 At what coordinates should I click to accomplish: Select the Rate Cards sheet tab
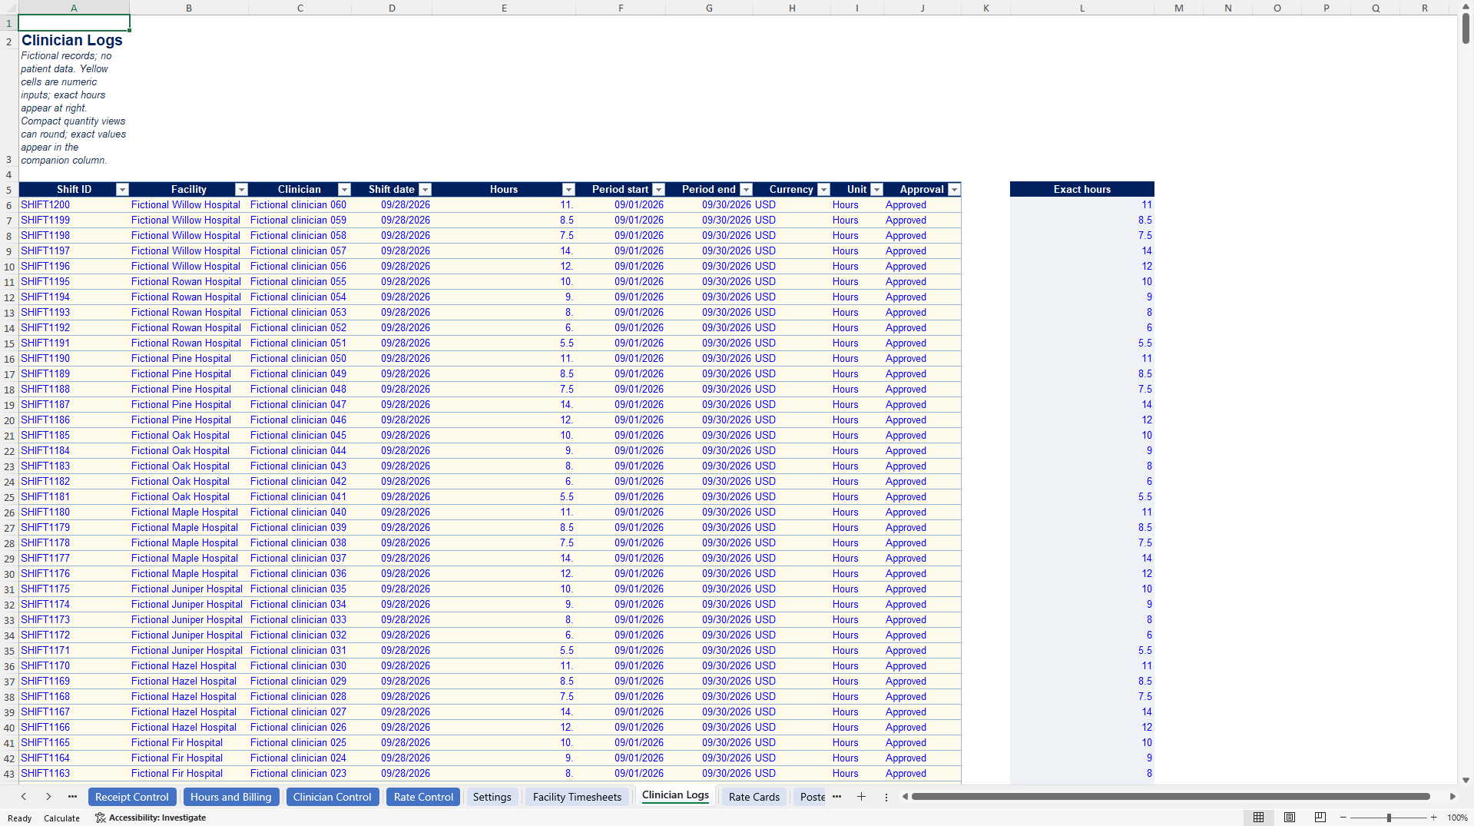coord(754,797)
